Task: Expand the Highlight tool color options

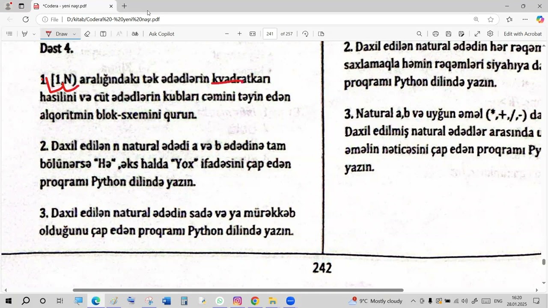Action: tap(34, 34)
